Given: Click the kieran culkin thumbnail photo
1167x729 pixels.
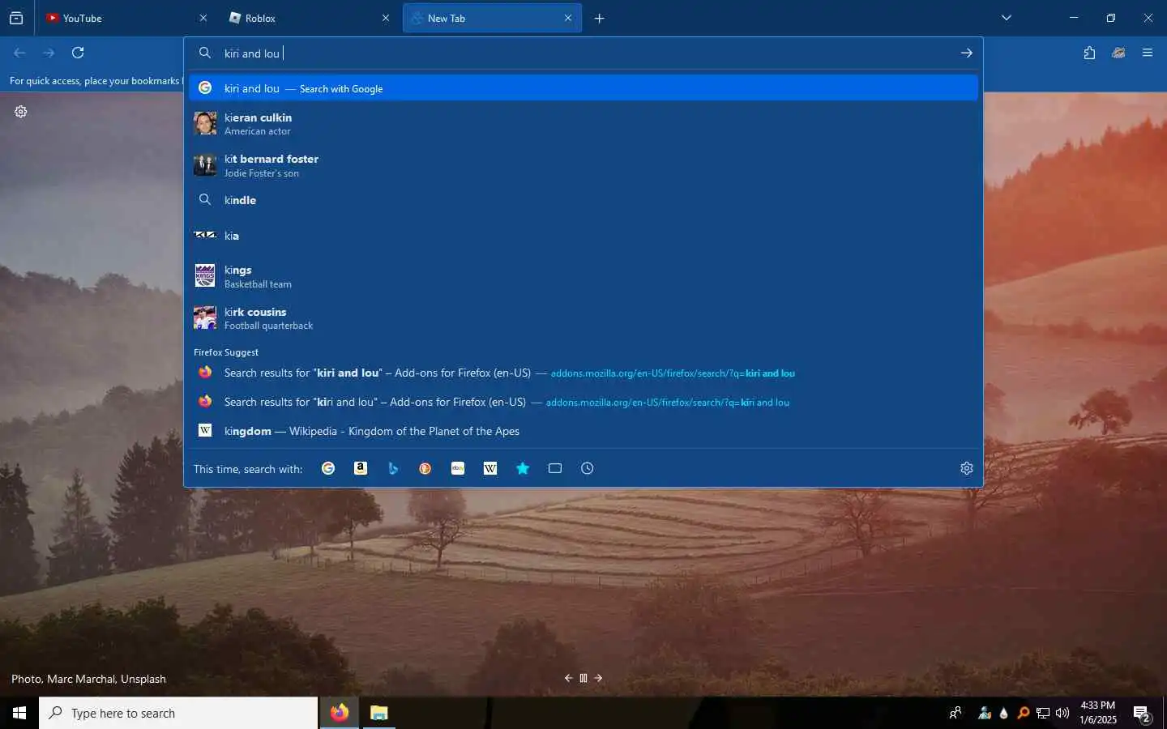Looking at the screenshot, I should (205, 123).
